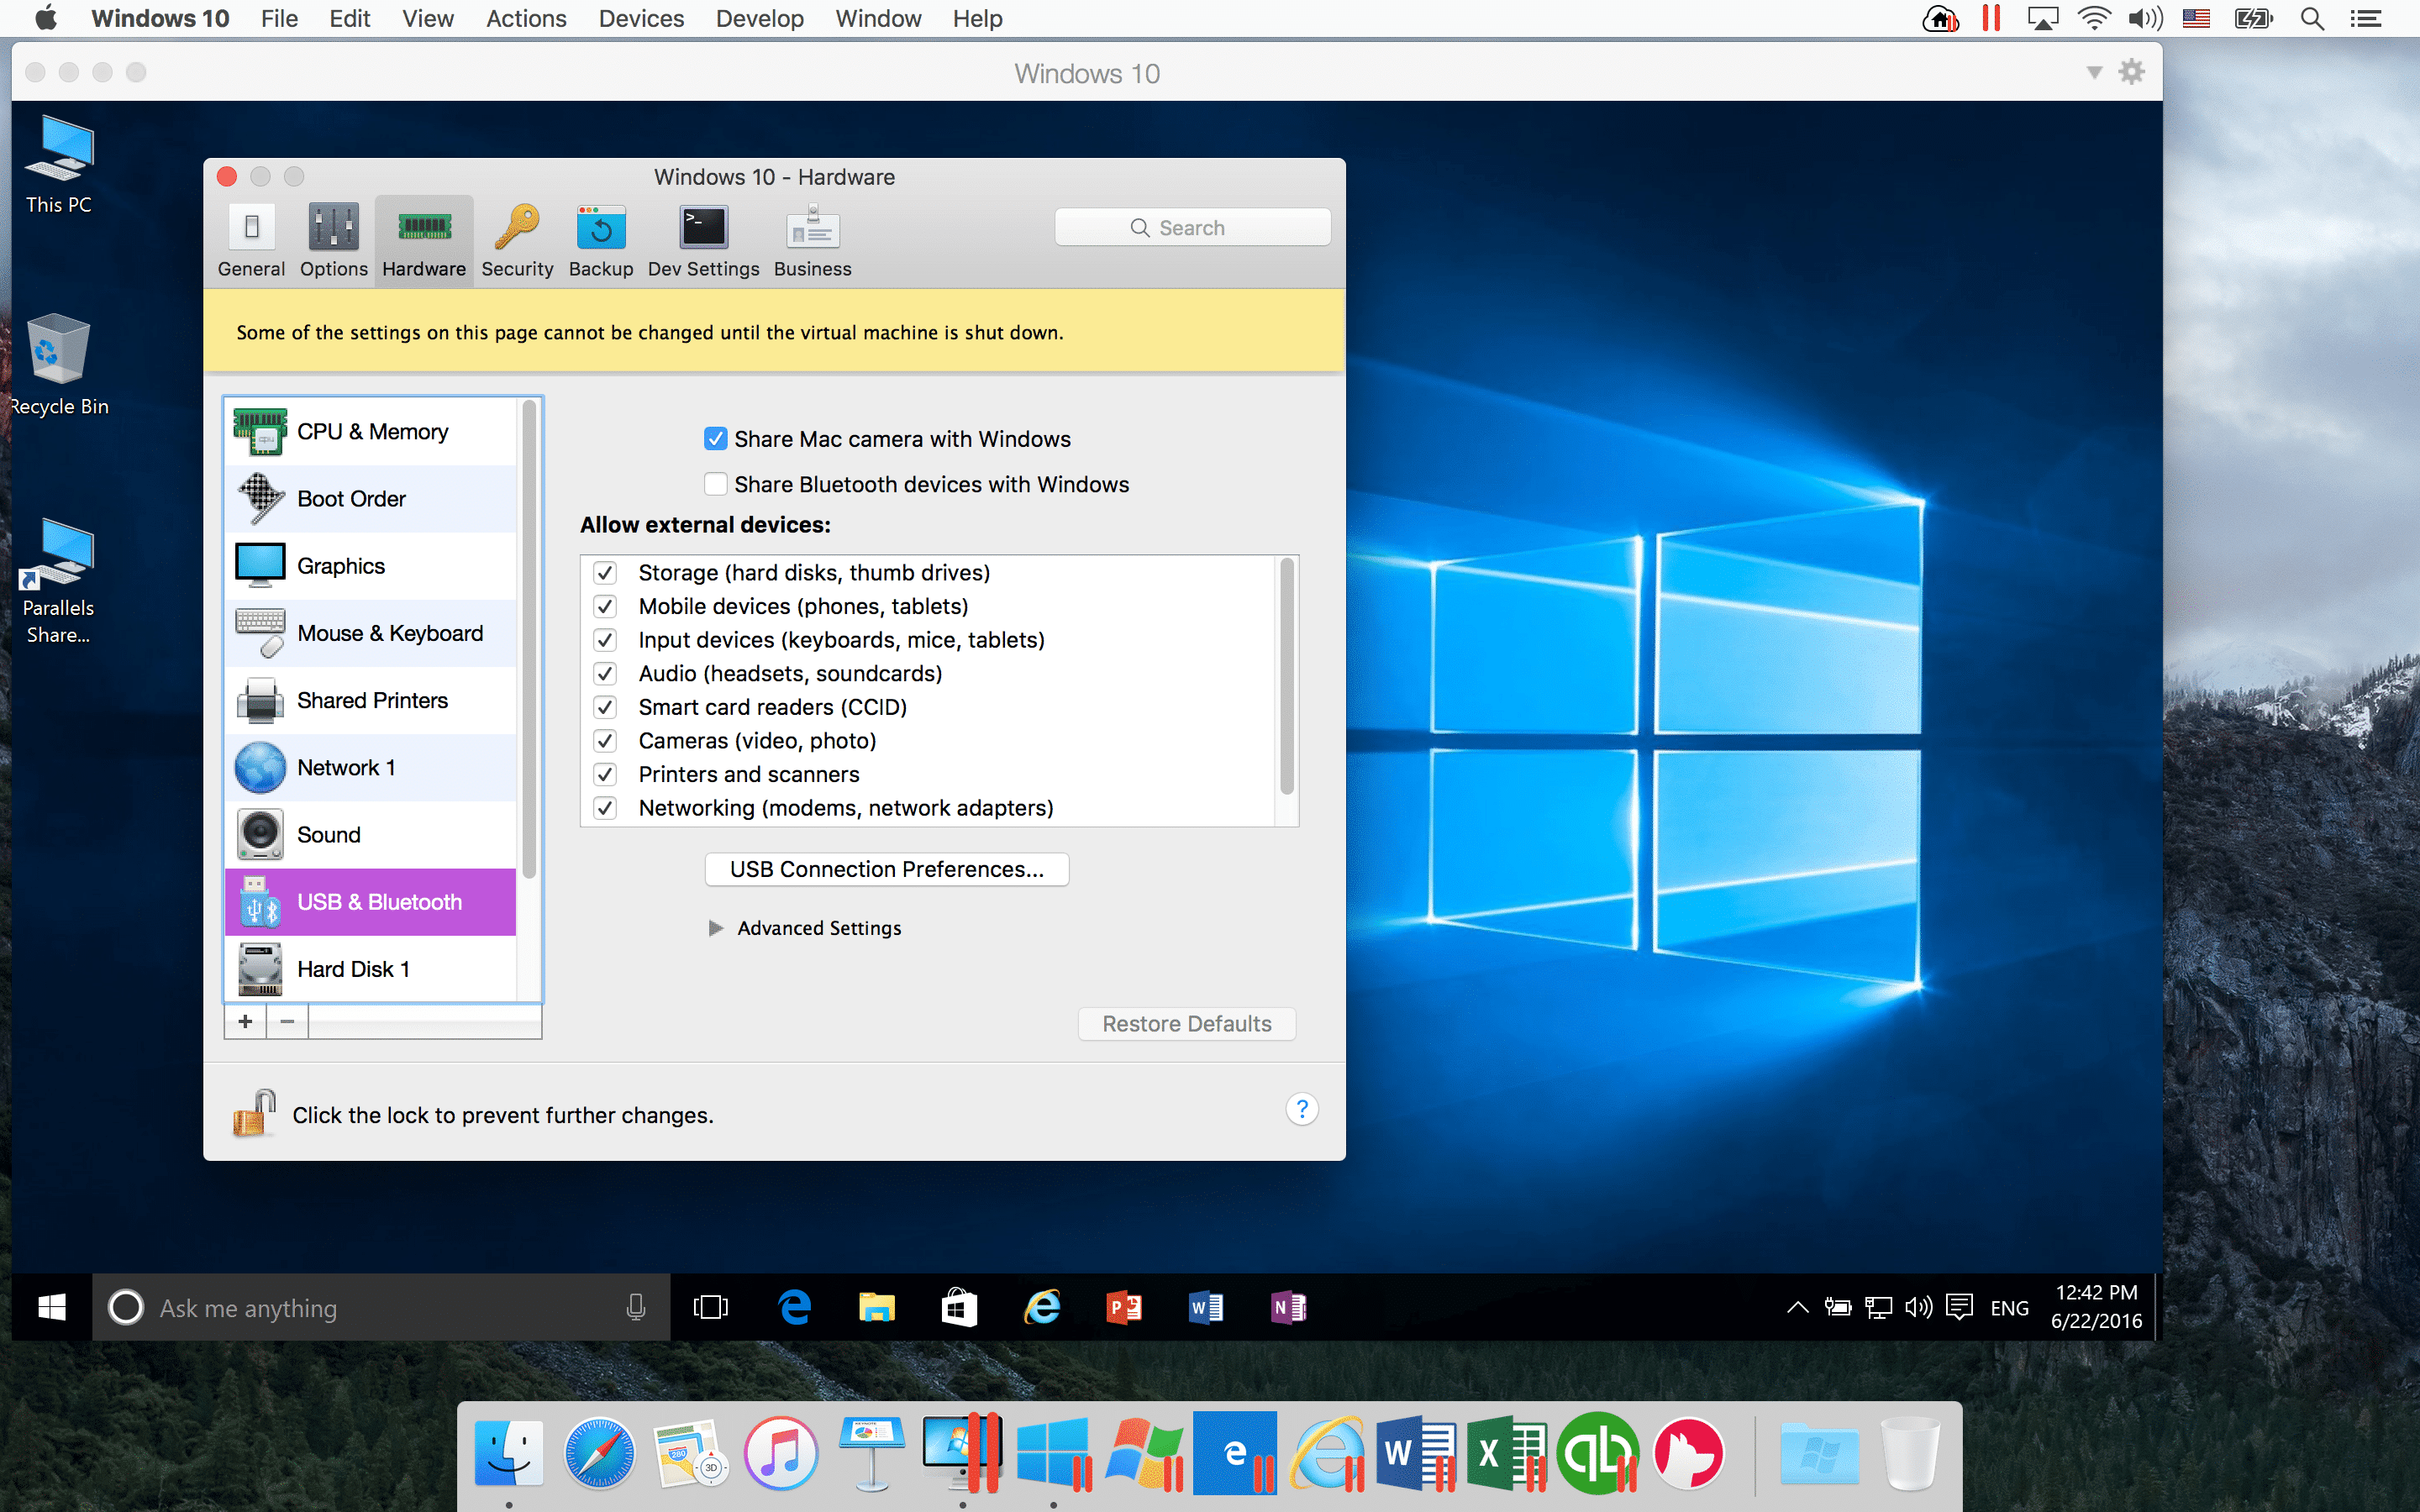Click the Parallels pause icon in menu bar

pos(1990,18)
